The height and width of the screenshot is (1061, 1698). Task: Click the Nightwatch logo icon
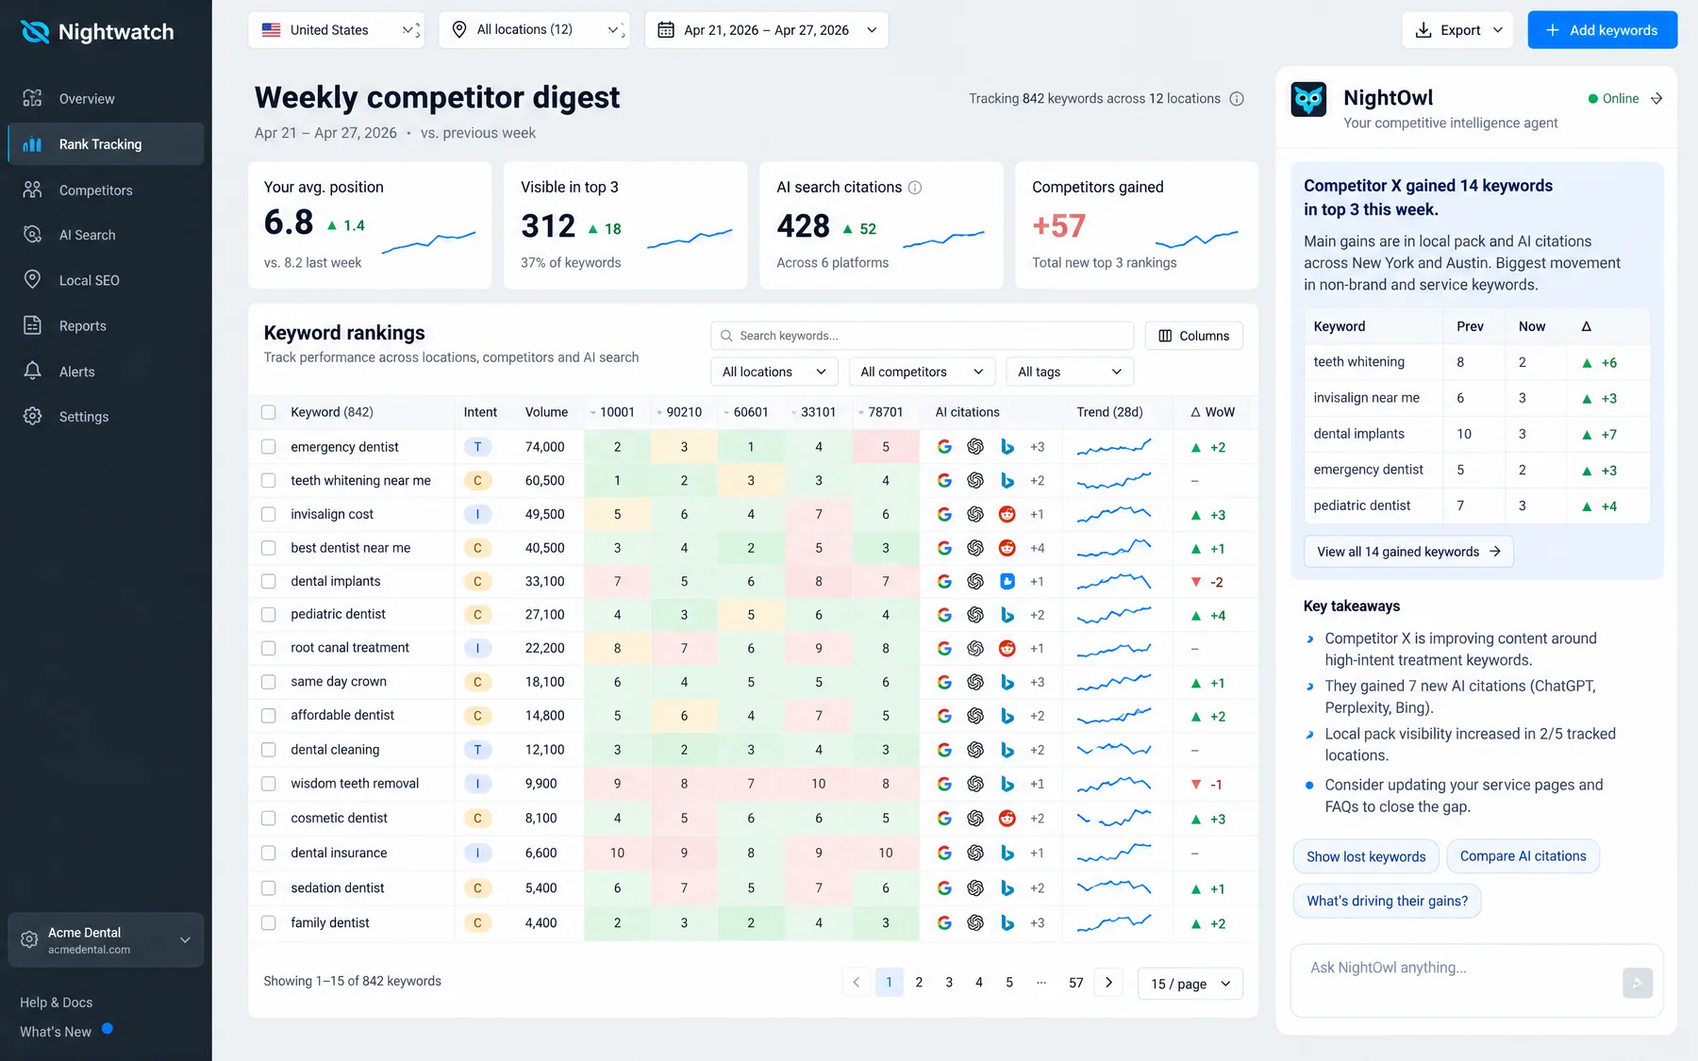tap(35, 32)
